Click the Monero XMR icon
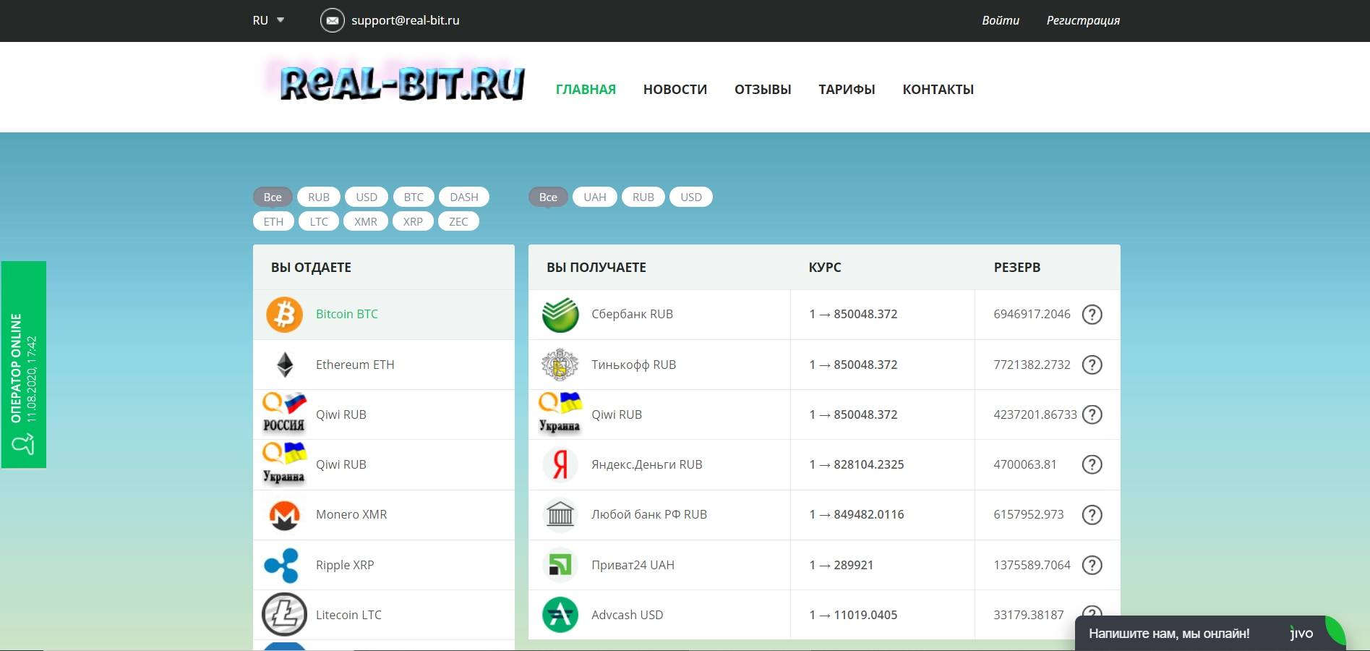 point(284,515)
